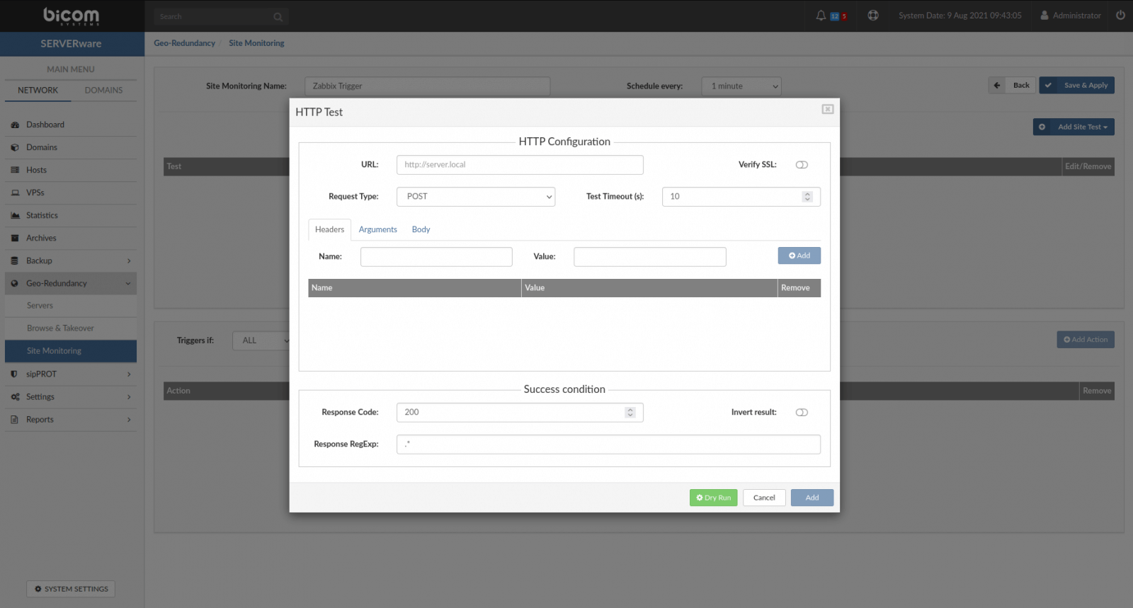Click the sipPROT shield icon
The image size is (1133, 608).
(x=15, y=374)
